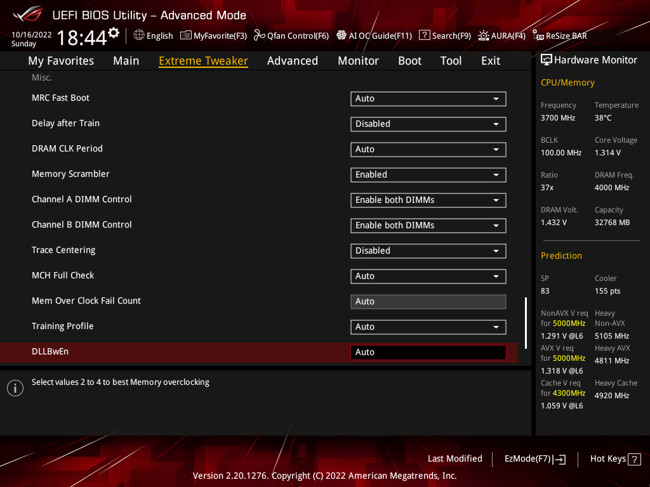This screenshot has height=487, width=650.
Task: Click the 155 pts cooler value
Action: pos(607,290)
